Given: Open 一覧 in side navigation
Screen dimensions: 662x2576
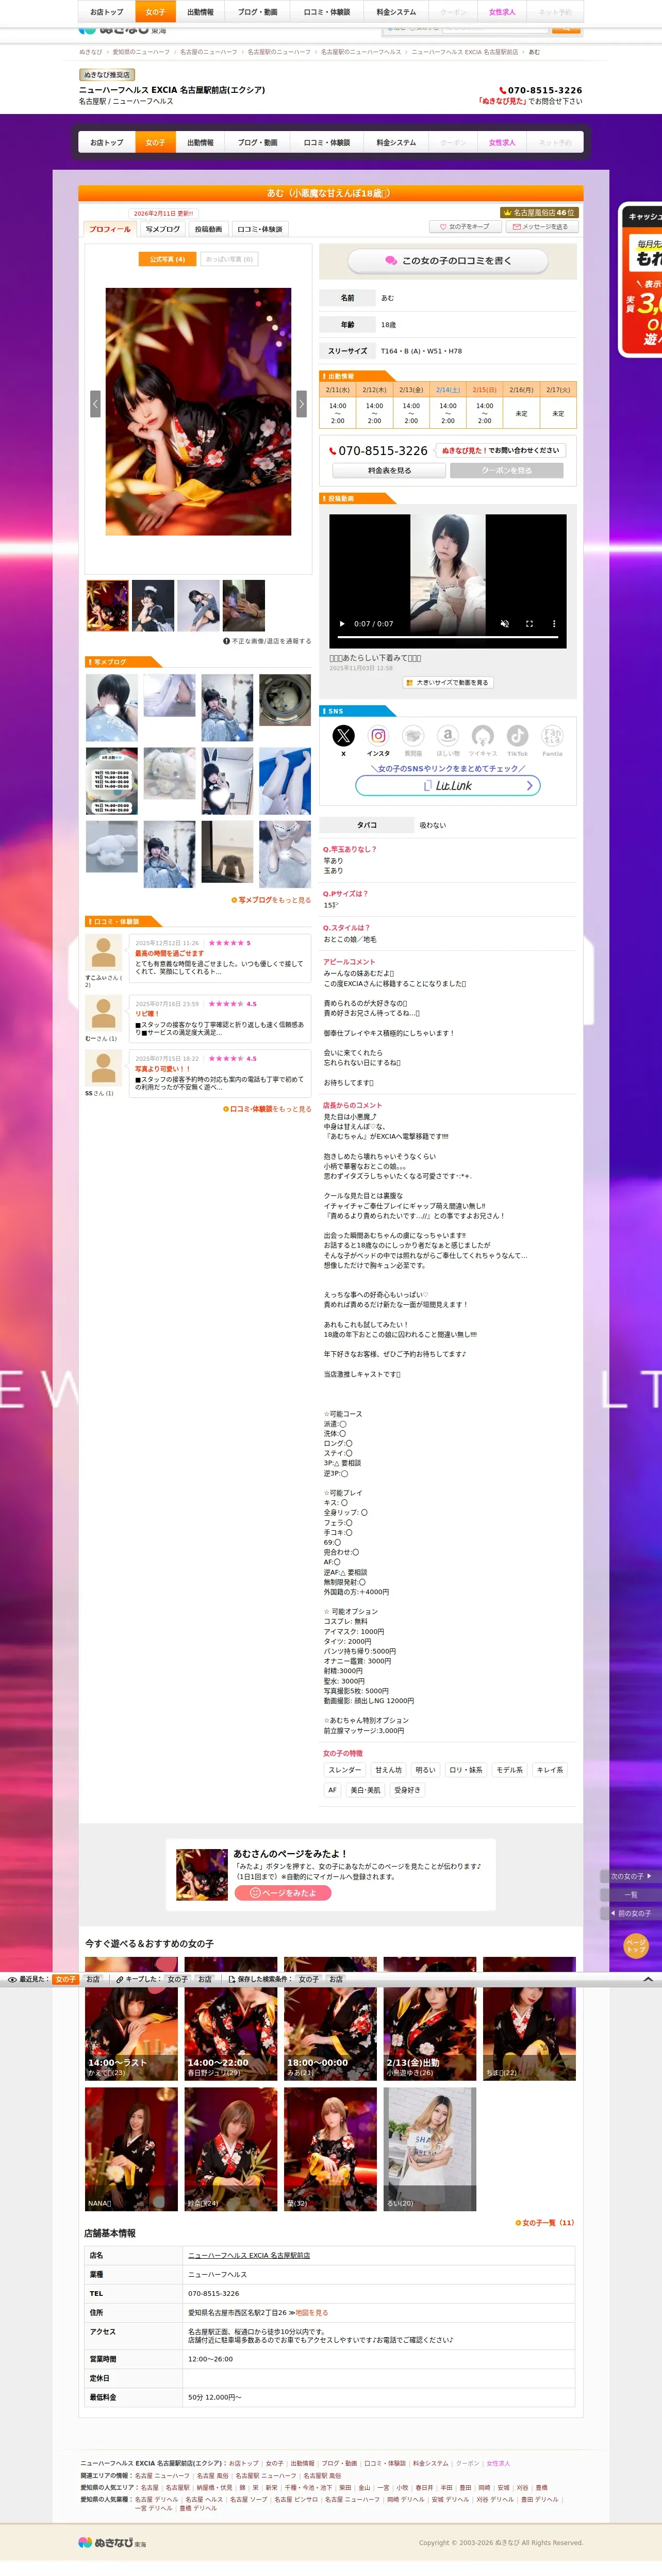Looking at the screenshot, I should pyautogui.click(x=630, y=1895).
